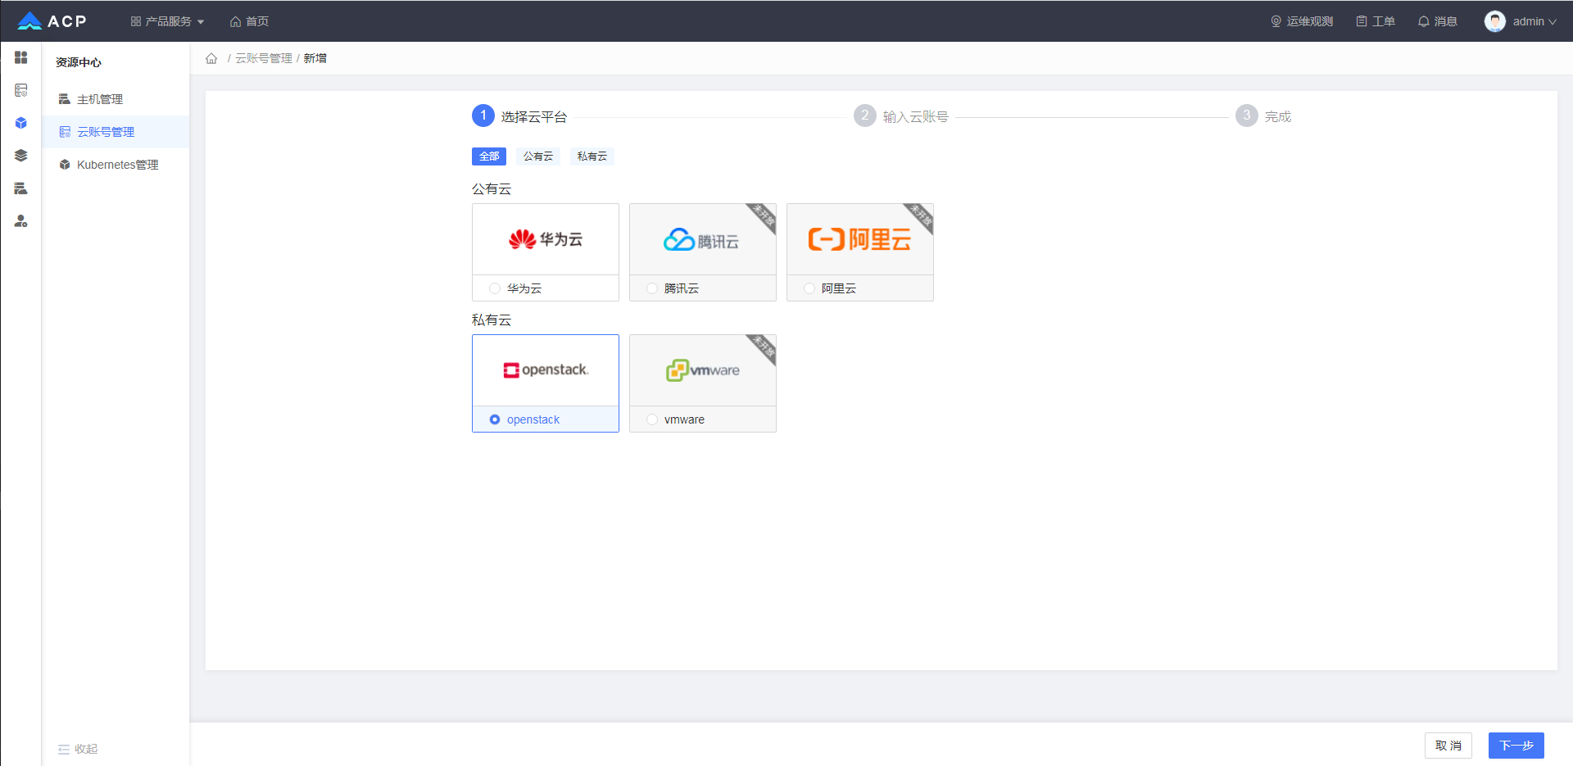
Task: Click the 收起 collapse icon
Action: 64,749
